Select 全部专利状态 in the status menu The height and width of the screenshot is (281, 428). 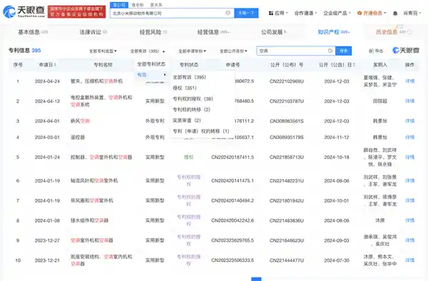(x=151, y=64)
